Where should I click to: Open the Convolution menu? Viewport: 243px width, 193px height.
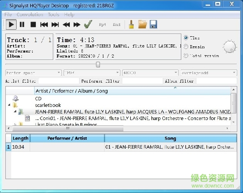[x=30, y=15]
